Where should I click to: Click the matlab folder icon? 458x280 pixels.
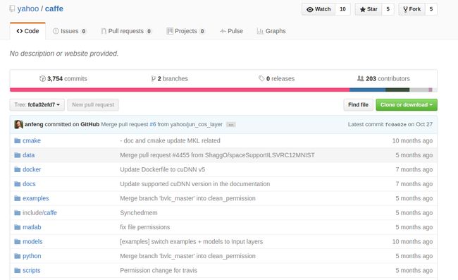pyautogui.click(x=18, y=227)
